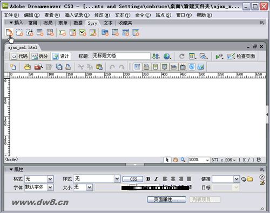Insert Spry Tabbed Panels
The image size is (270, 213).
coord(115,32)
